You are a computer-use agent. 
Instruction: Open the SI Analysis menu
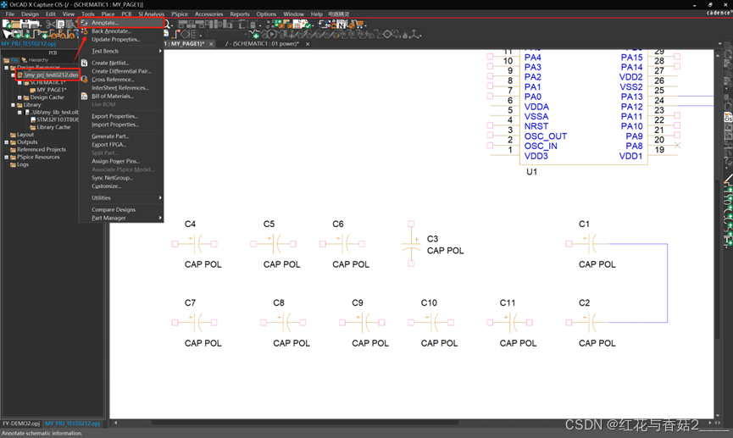[x=151, y=14]
